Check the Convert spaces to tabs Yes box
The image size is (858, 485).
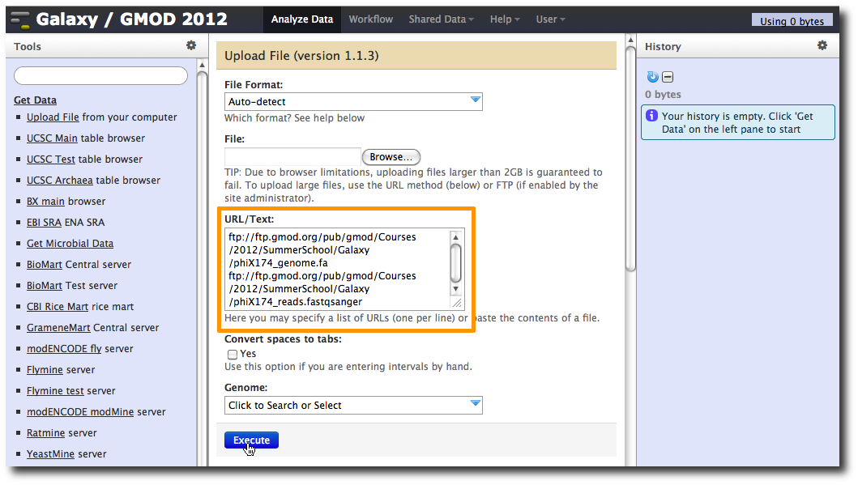(233, 355)
